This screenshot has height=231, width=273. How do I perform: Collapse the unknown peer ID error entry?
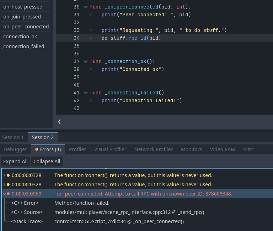4,194
